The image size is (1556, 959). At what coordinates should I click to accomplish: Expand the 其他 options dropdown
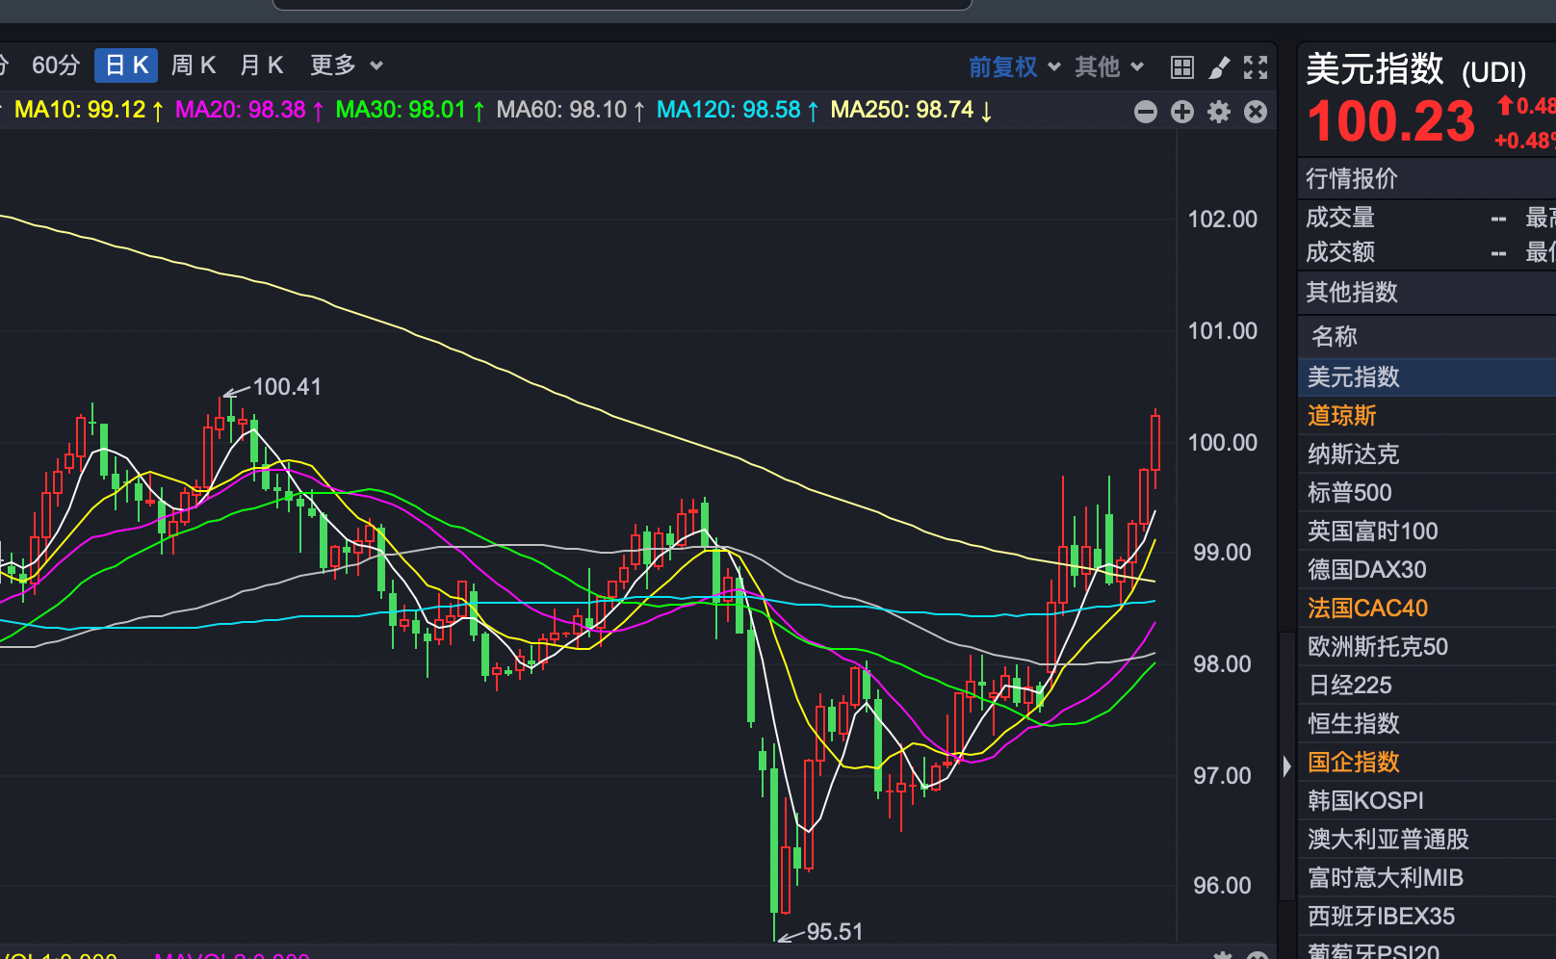point(1109,66)
